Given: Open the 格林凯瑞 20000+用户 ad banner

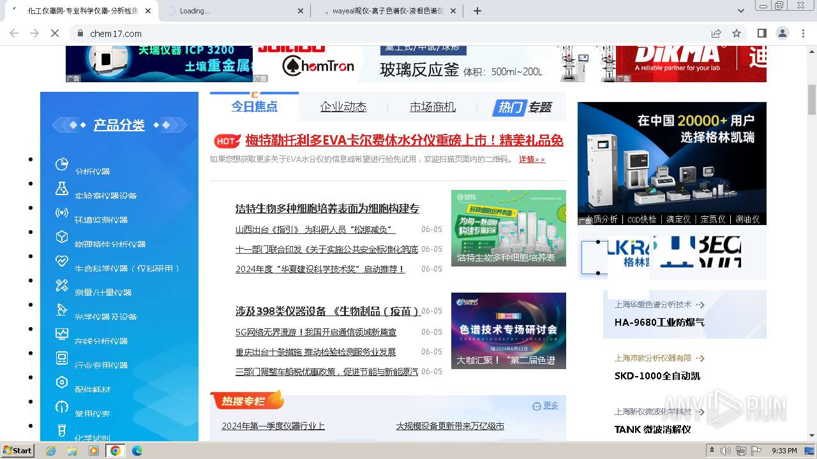Looking at the screenshot, I should pyautogui.click(x=671, y=163).
